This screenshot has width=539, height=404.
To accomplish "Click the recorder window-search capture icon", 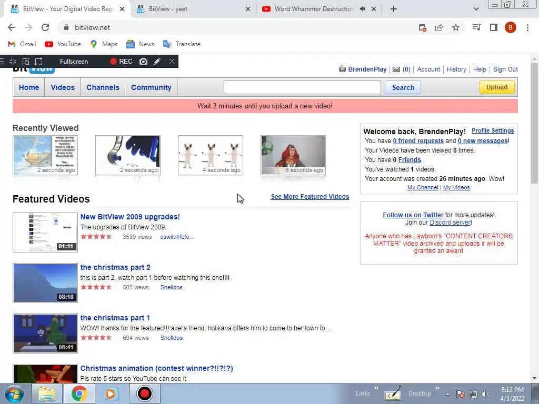I will (25, 62).
